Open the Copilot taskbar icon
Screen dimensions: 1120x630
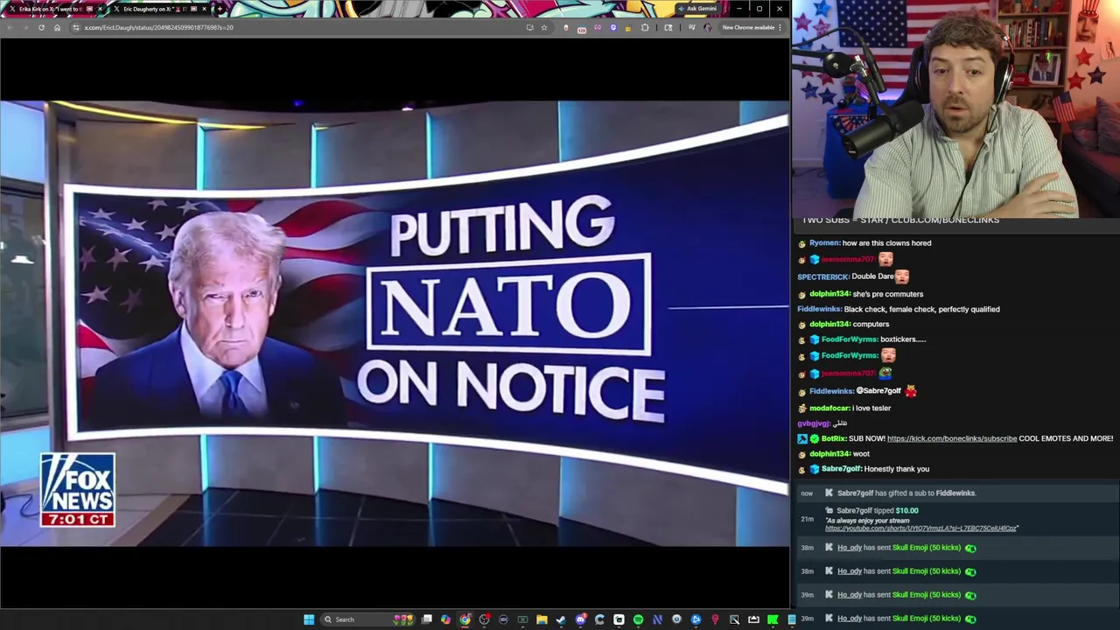[x=445, y=619]
